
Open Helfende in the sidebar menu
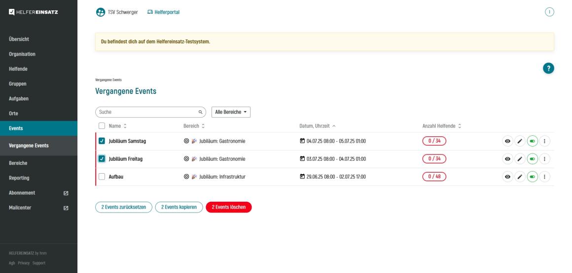tap(18, 69)
